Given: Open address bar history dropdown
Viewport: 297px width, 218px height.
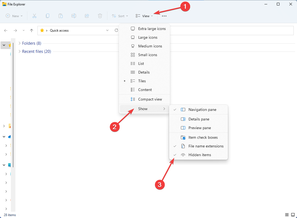Looking at the screenshot, I should (x=107, y=31).
